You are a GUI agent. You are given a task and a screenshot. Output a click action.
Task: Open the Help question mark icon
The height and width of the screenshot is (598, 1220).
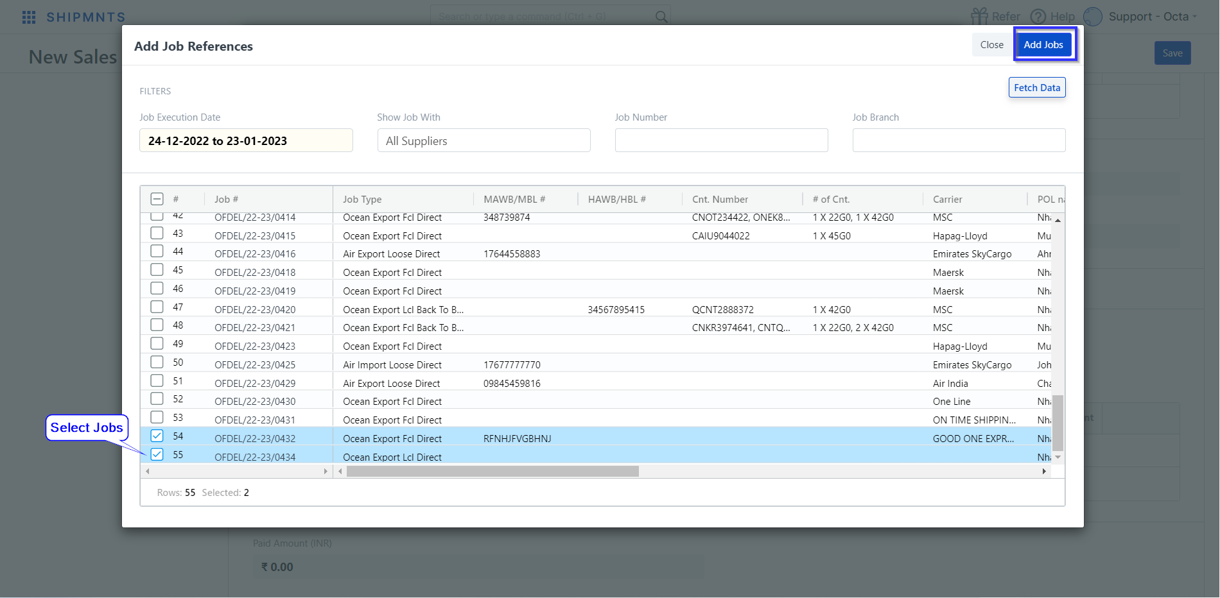1038,17
